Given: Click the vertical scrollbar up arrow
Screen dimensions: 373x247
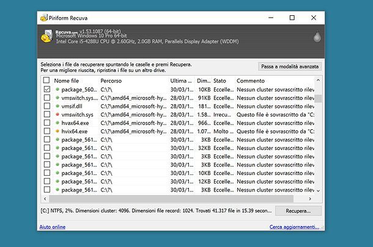Looking at the screenshot, I should (x=319, y=81).
